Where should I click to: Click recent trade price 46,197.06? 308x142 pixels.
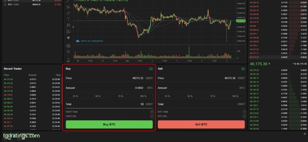point(8,126)
